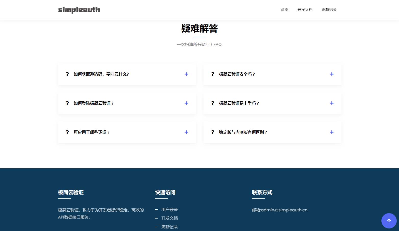399x231 pixels.
Task: Click the simpleauth logo in the header
Action: coord(79,10)
